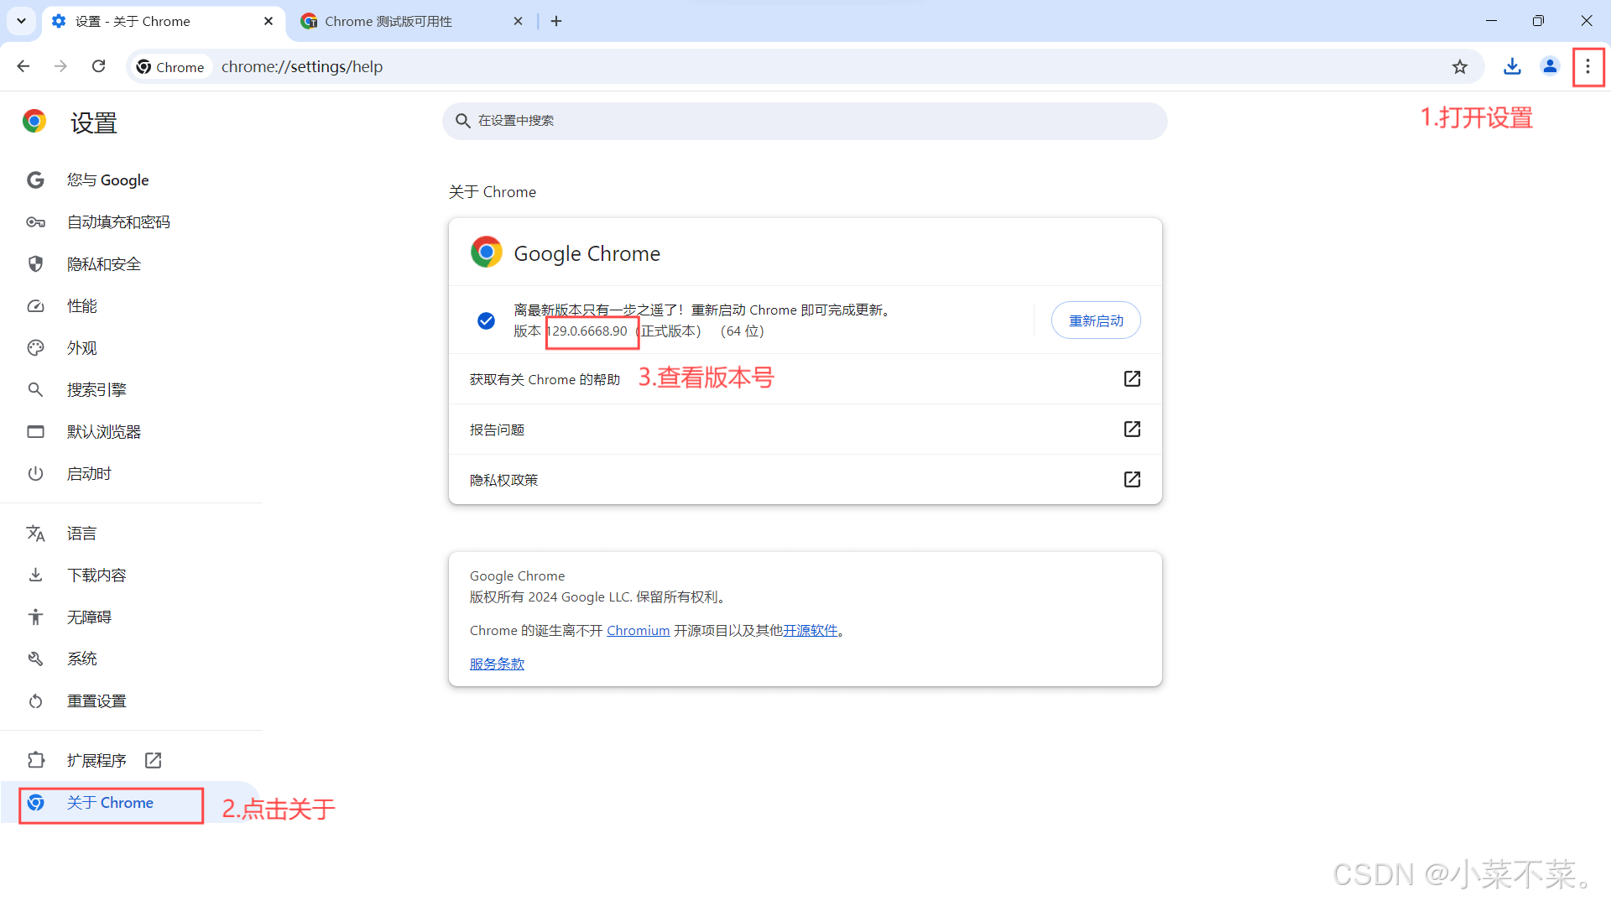The image size is (1611, 901).
Task: Go forward with the forward arrow
Action: point(60,66)
